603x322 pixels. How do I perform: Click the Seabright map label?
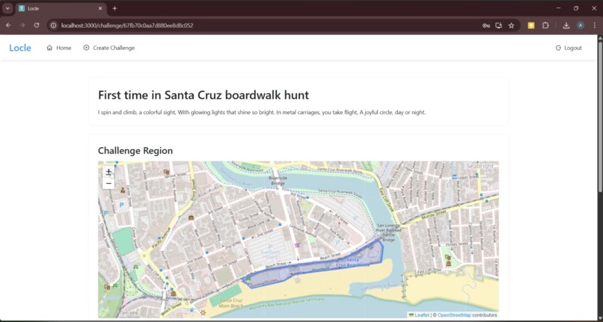(480, 166)
